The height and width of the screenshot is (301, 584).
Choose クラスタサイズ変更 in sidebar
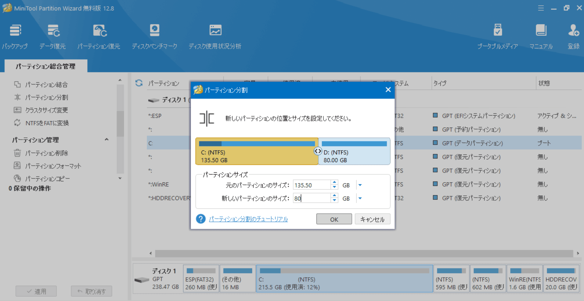click(46, 110)
